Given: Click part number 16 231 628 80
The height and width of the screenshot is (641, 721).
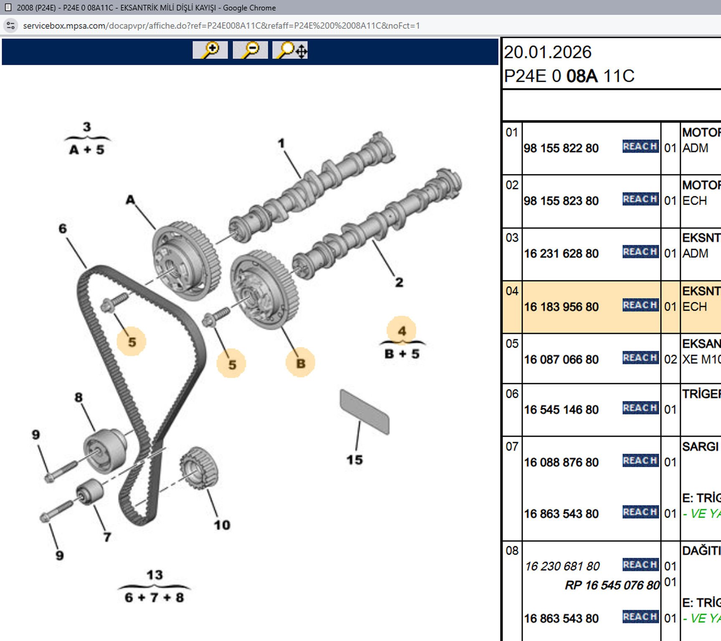Looking at the screenshot, I should (x=561, y=254).
